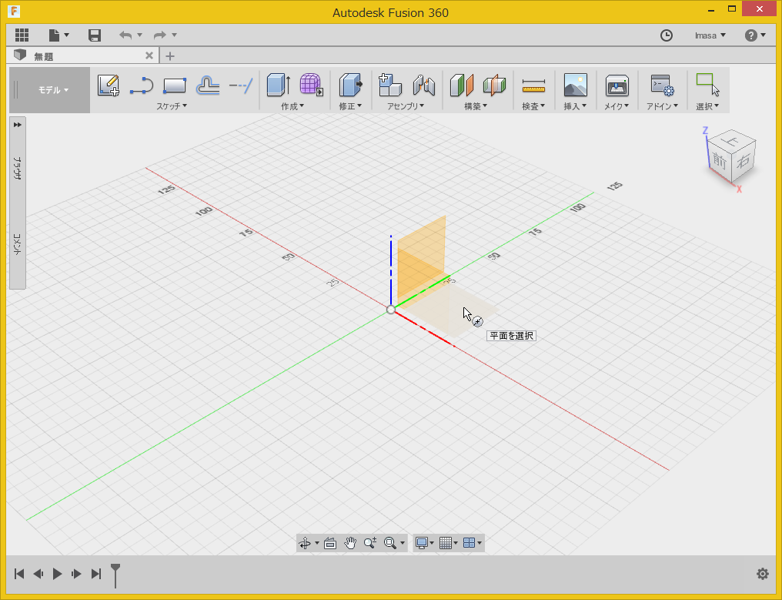782x600 pixels.
Task: Click the Measure ruler icon
Action: pos(533,86)
